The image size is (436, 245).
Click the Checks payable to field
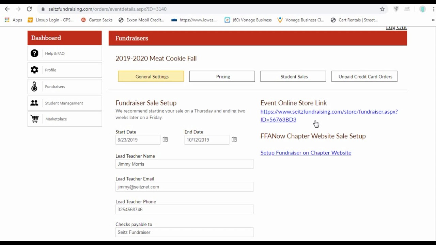click(184, 232)
